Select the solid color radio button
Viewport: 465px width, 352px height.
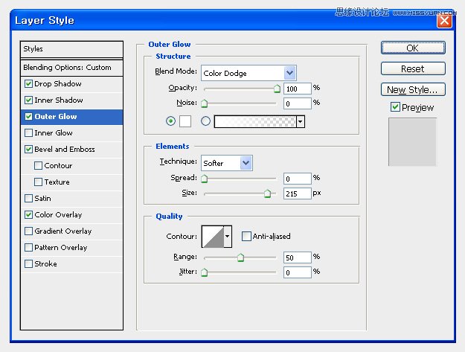click(x=170, y=121)
